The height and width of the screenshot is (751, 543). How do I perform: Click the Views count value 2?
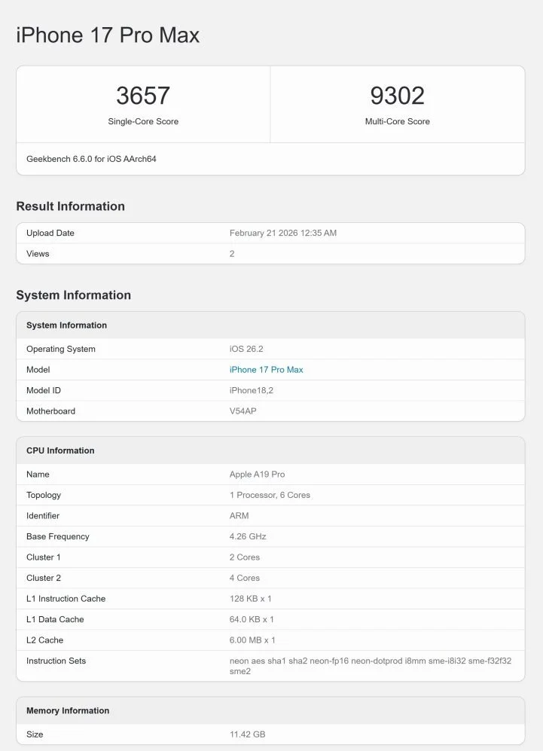pyautogui.click(x=233, y=254)
